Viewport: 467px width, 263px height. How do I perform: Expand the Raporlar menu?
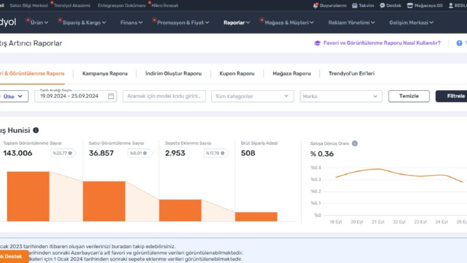tap(237, 22)
